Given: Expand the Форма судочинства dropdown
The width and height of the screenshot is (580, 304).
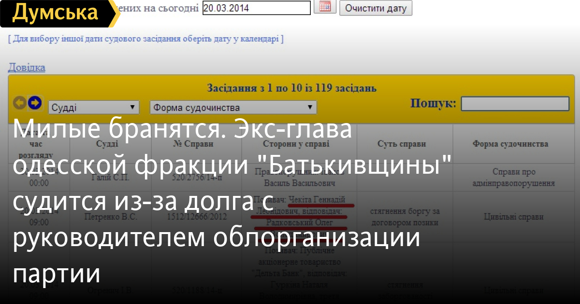Looking at the screenshot, I should click(x=233, y=107).
